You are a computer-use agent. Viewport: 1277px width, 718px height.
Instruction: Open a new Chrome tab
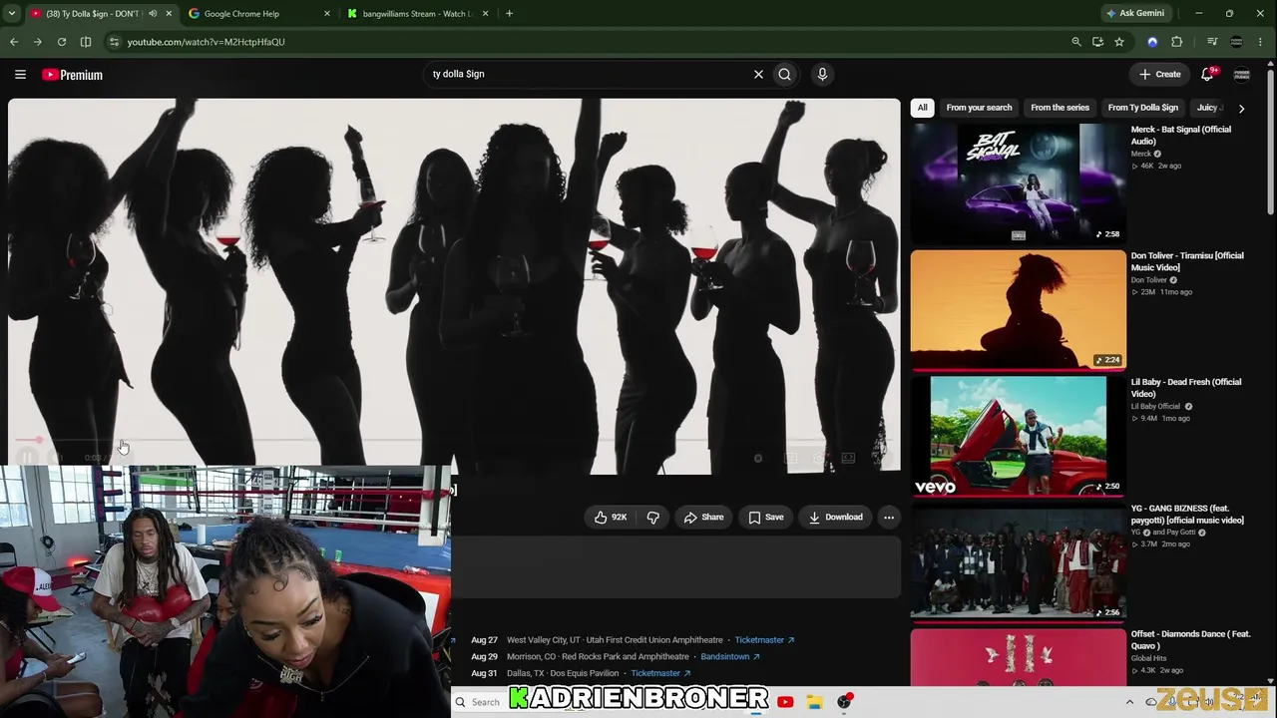[509, 14]
